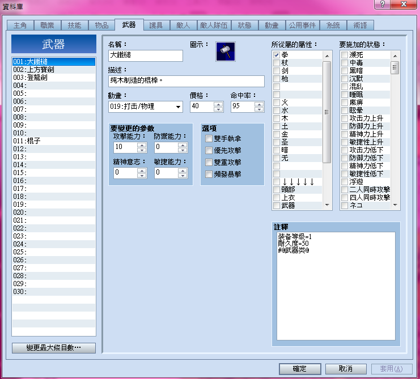
Task: Switch to the 主角 tab
Action: pyautogui.click(x=20, y=25)
